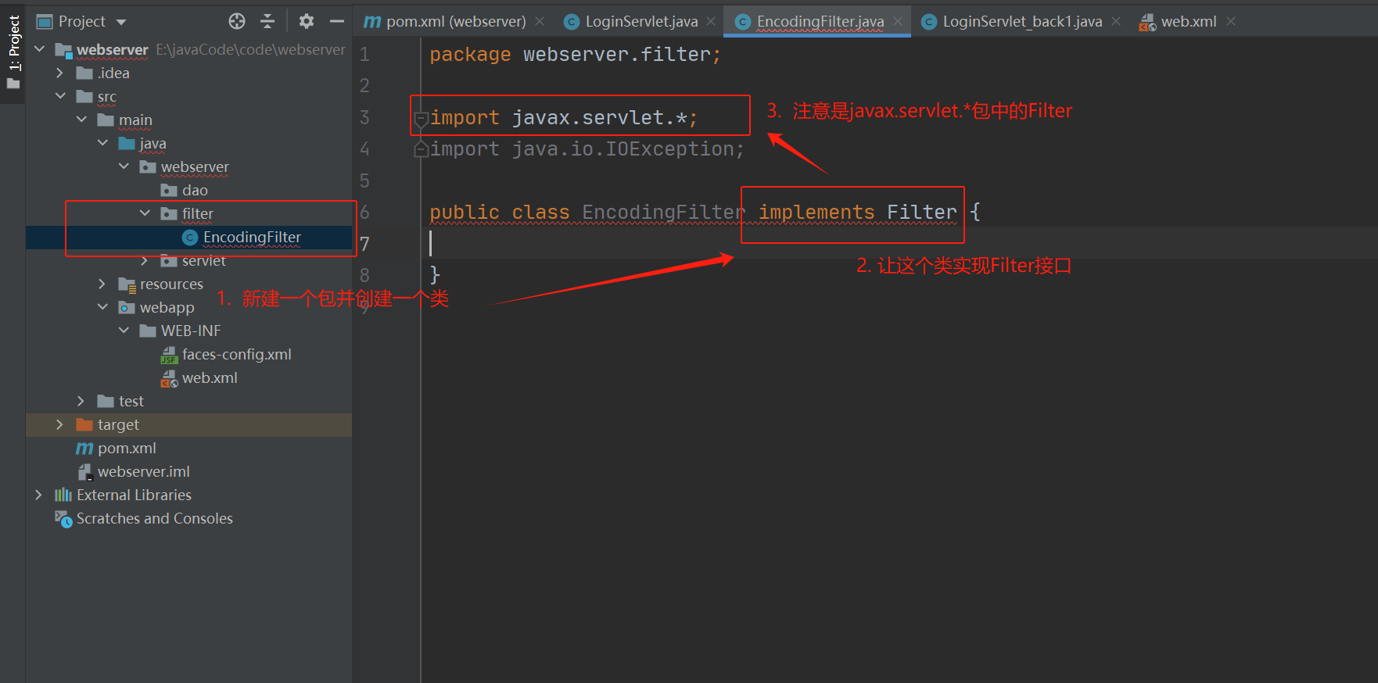Collapse the java source folder
The width and height of the screenshot is (1378, 683).
pyautogui.click(x=102, y=143)
